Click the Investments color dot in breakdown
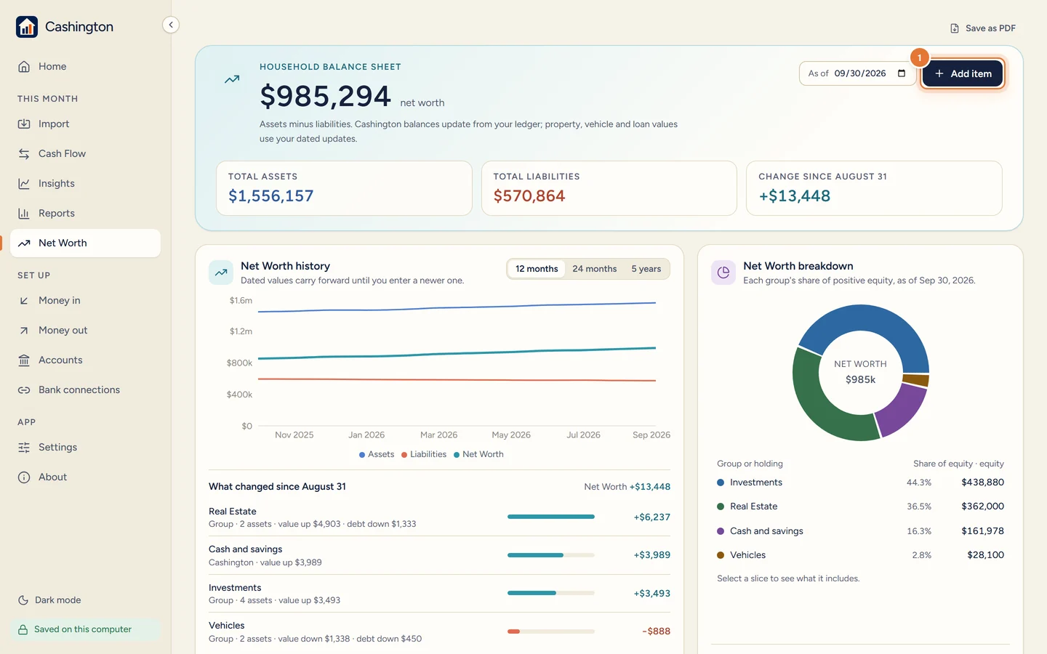1047x654 pixels. [x=721, y=483]
